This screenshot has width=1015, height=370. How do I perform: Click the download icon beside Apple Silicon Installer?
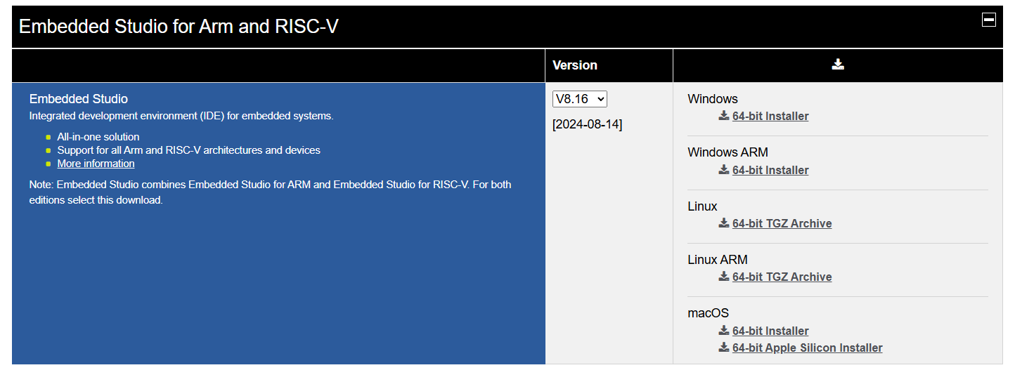[x=723, y=348]
